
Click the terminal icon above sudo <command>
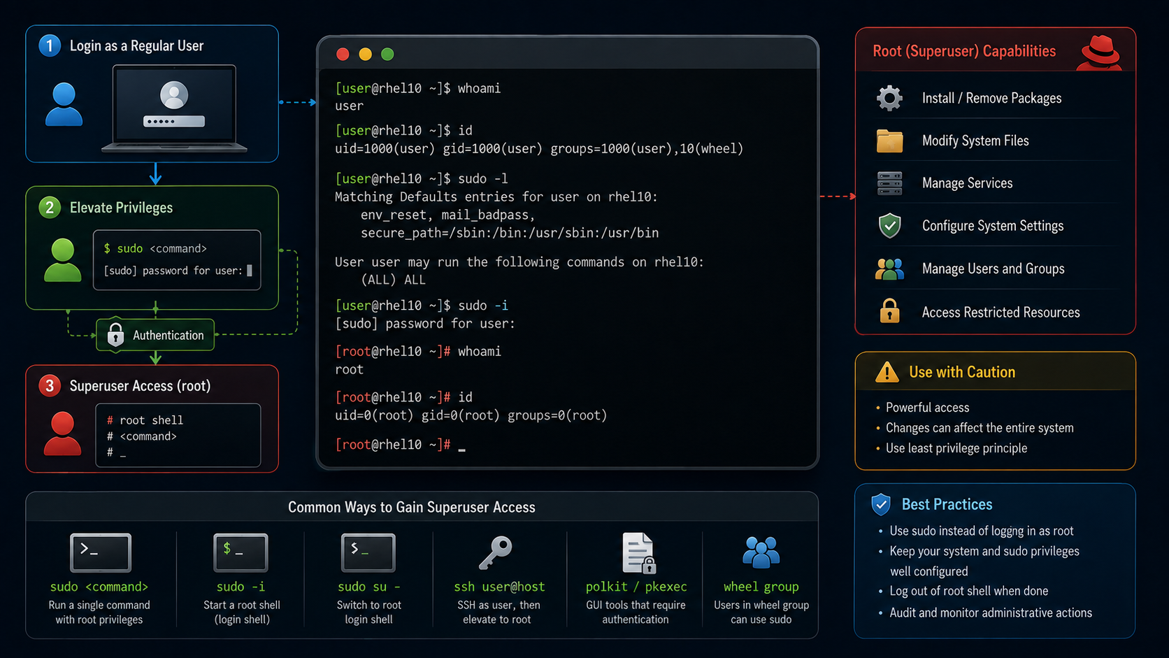100,552
